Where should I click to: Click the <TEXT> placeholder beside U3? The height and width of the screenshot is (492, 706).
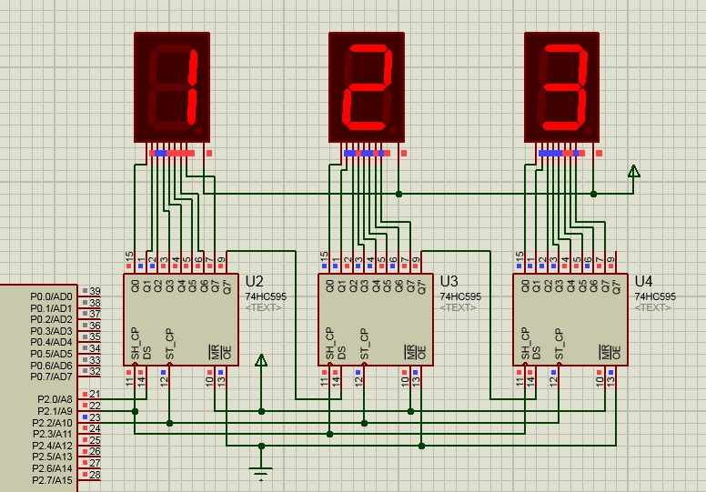(x=458, y=307)
